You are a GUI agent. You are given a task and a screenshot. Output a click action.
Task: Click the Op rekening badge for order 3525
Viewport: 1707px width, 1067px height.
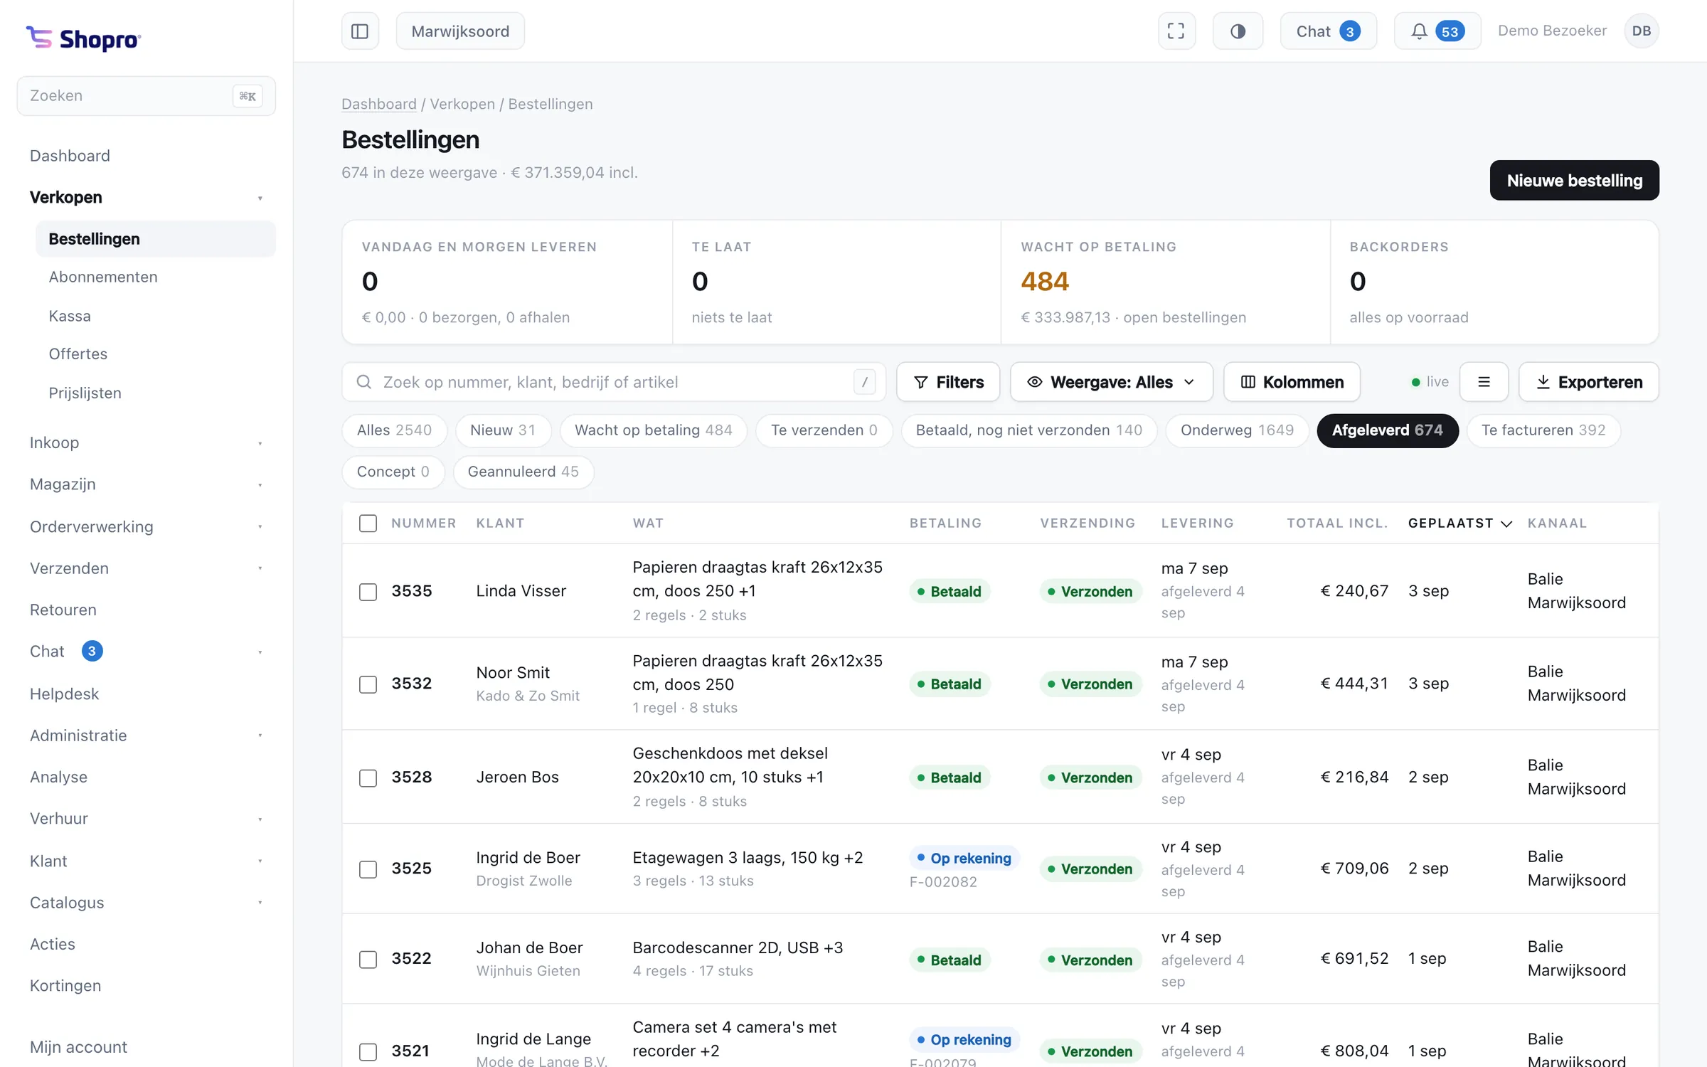click(x=964, y=859)
